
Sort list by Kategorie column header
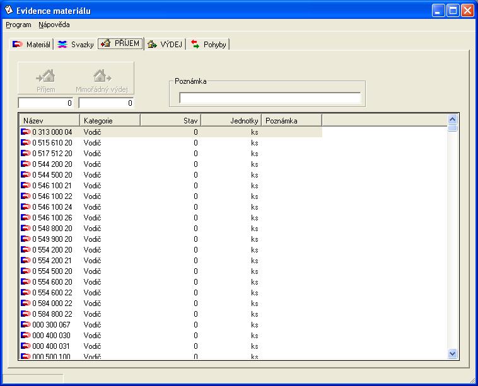(110, 120)
